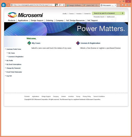132x137 pixels.
Task: Close the Microsemi browser tab
Action: [x=115, y=5]
